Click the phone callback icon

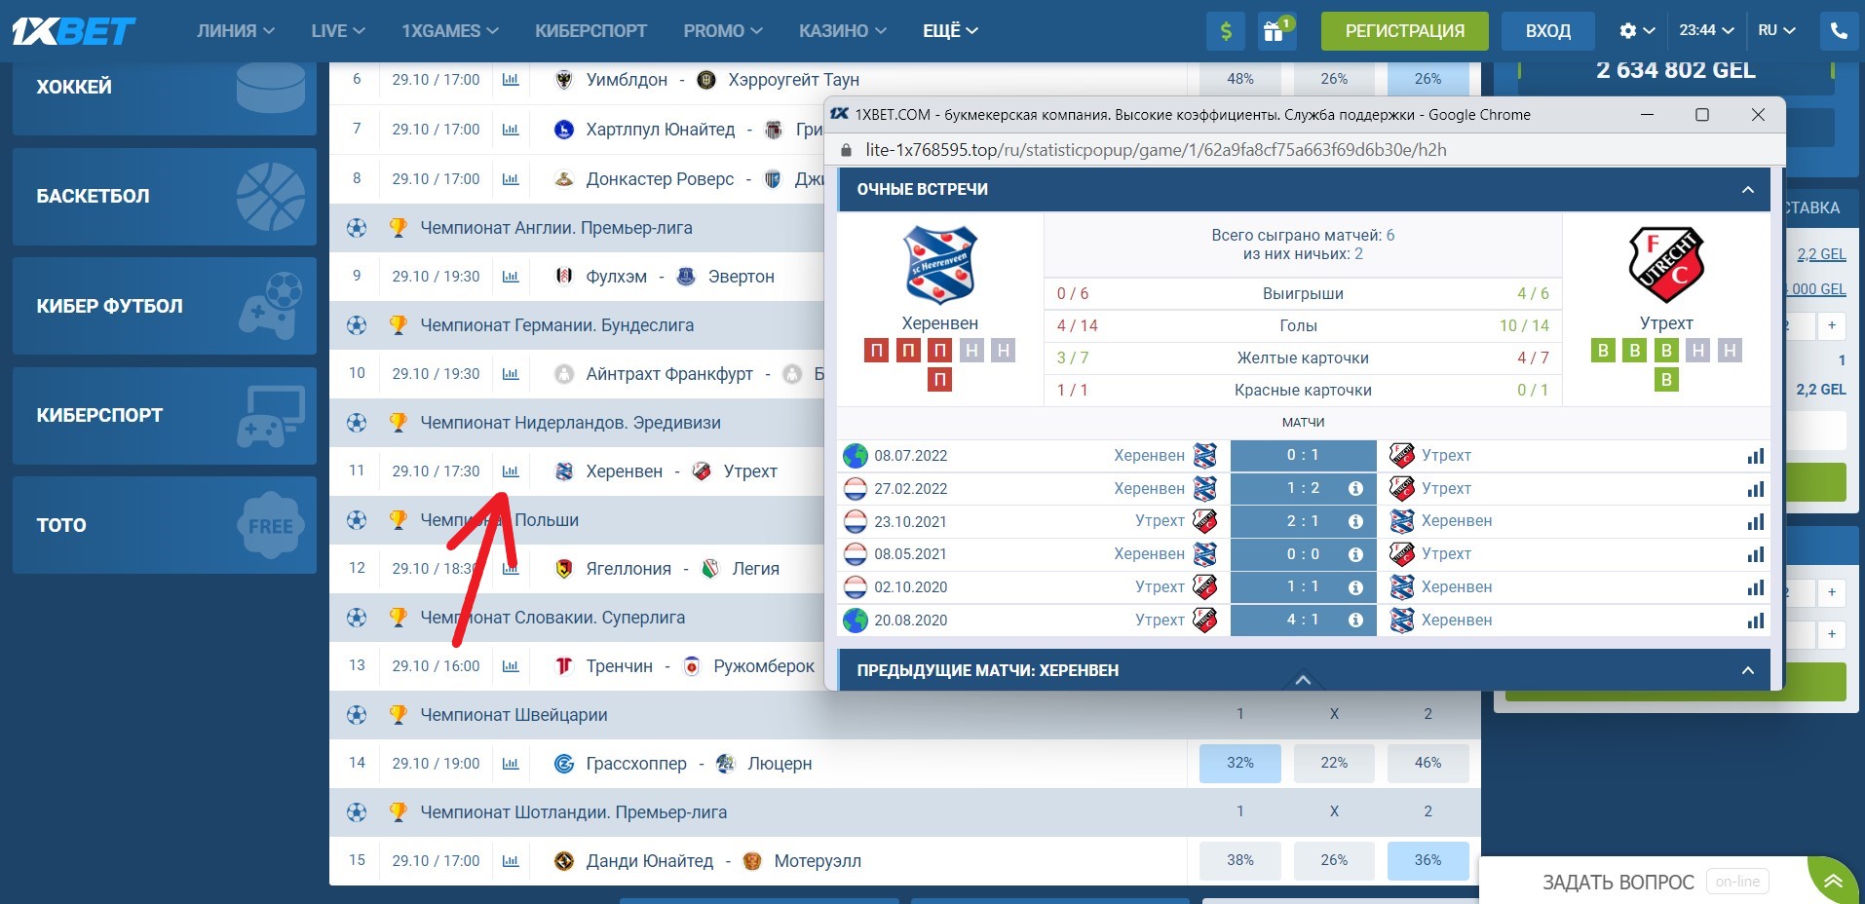point(1839,31)
